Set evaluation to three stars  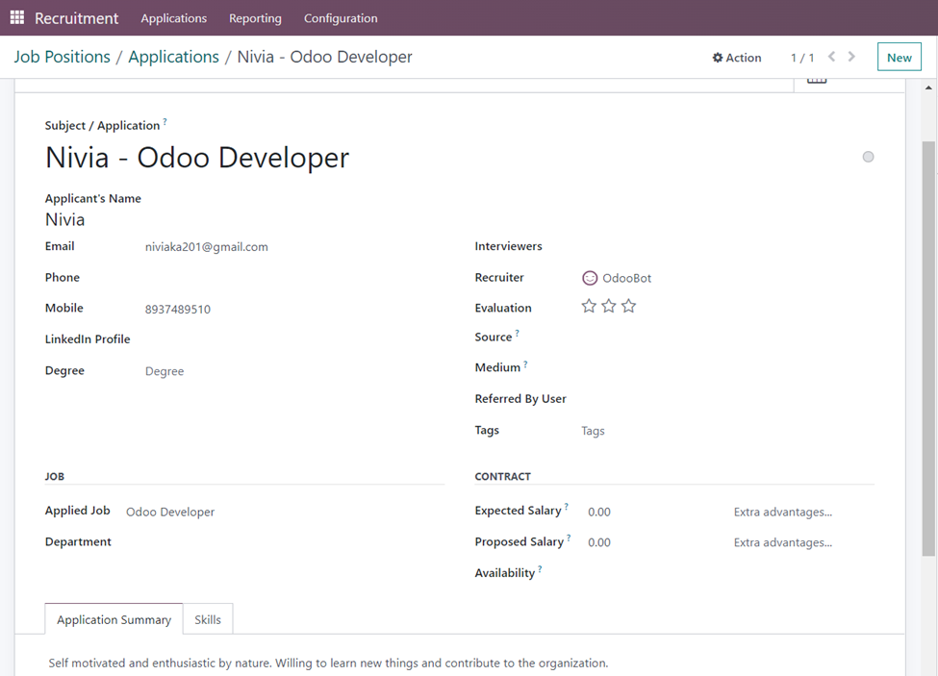pyautogui.click(x=628, y=306)
